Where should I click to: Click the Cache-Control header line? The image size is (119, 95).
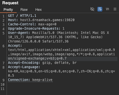click(x=32, y=24)
